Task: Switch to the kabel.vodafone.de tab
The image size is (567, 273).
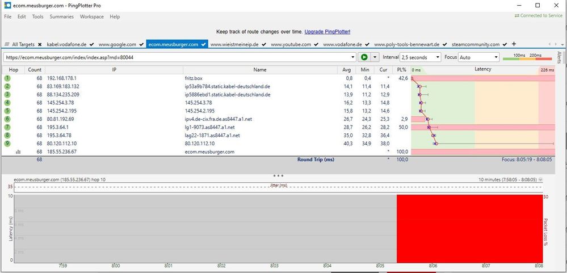Action: coord(66,44)
